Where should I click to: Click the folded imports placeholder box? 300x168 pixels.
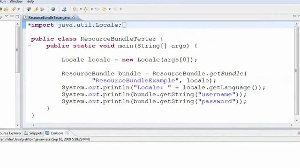pos(124,25)
